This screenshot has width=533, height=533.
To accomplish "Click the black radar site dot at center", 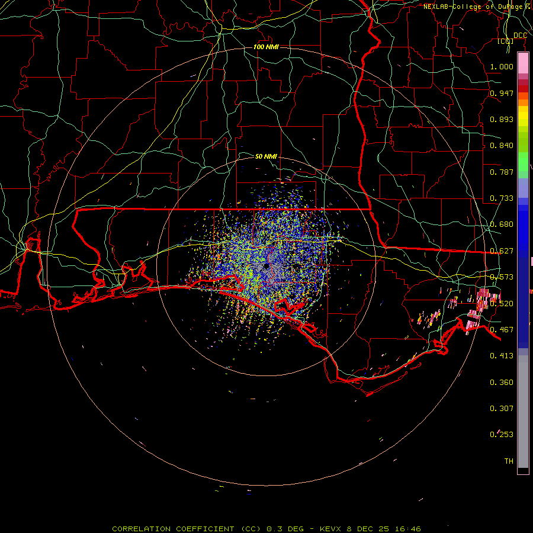I will pyautogui.click(x=266, y=266).
